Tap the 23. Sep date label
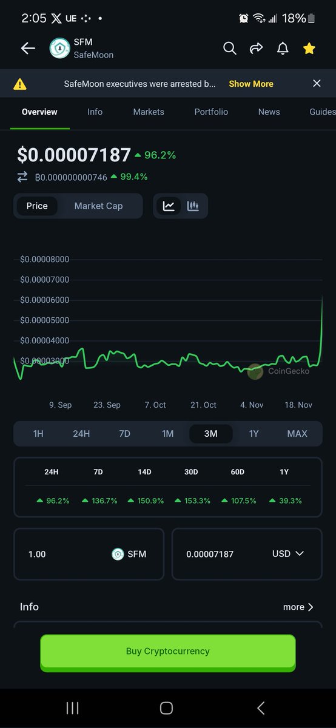 click(x=107, y=405)
